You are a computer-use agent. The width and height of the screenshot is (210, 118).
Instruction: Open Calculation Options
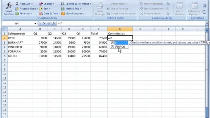[x=195, y=9]
